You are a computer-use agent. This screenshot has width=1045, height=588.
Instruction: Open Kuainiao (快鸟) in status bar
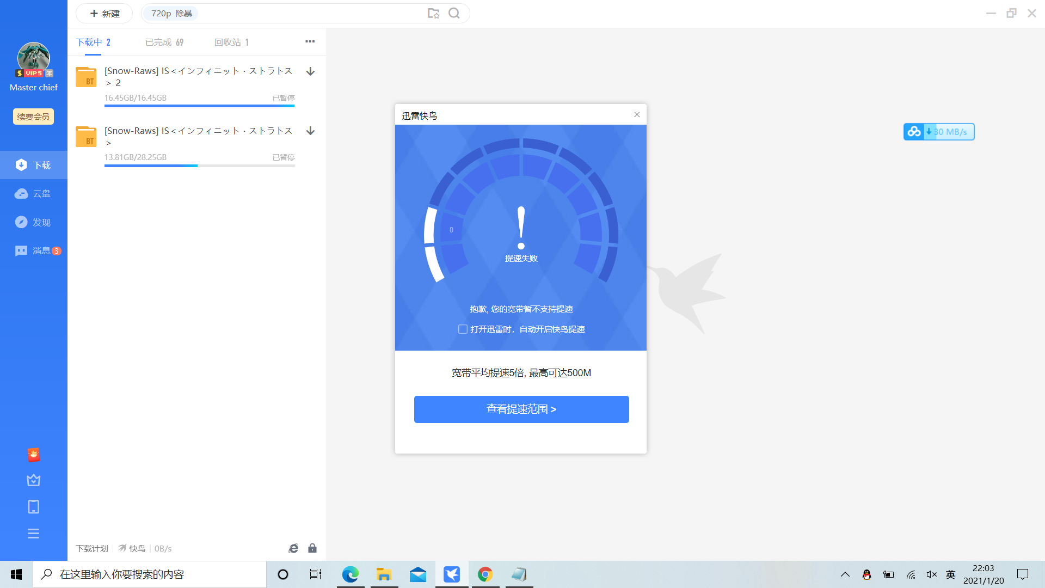tap(132, 549)
